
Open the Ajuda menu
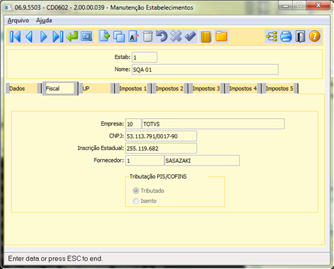click(44, 20)
